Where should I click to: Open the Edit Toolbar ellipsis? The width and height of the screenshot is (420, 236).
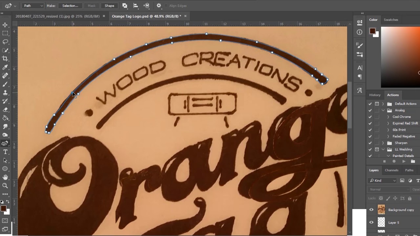pos(5,194)
